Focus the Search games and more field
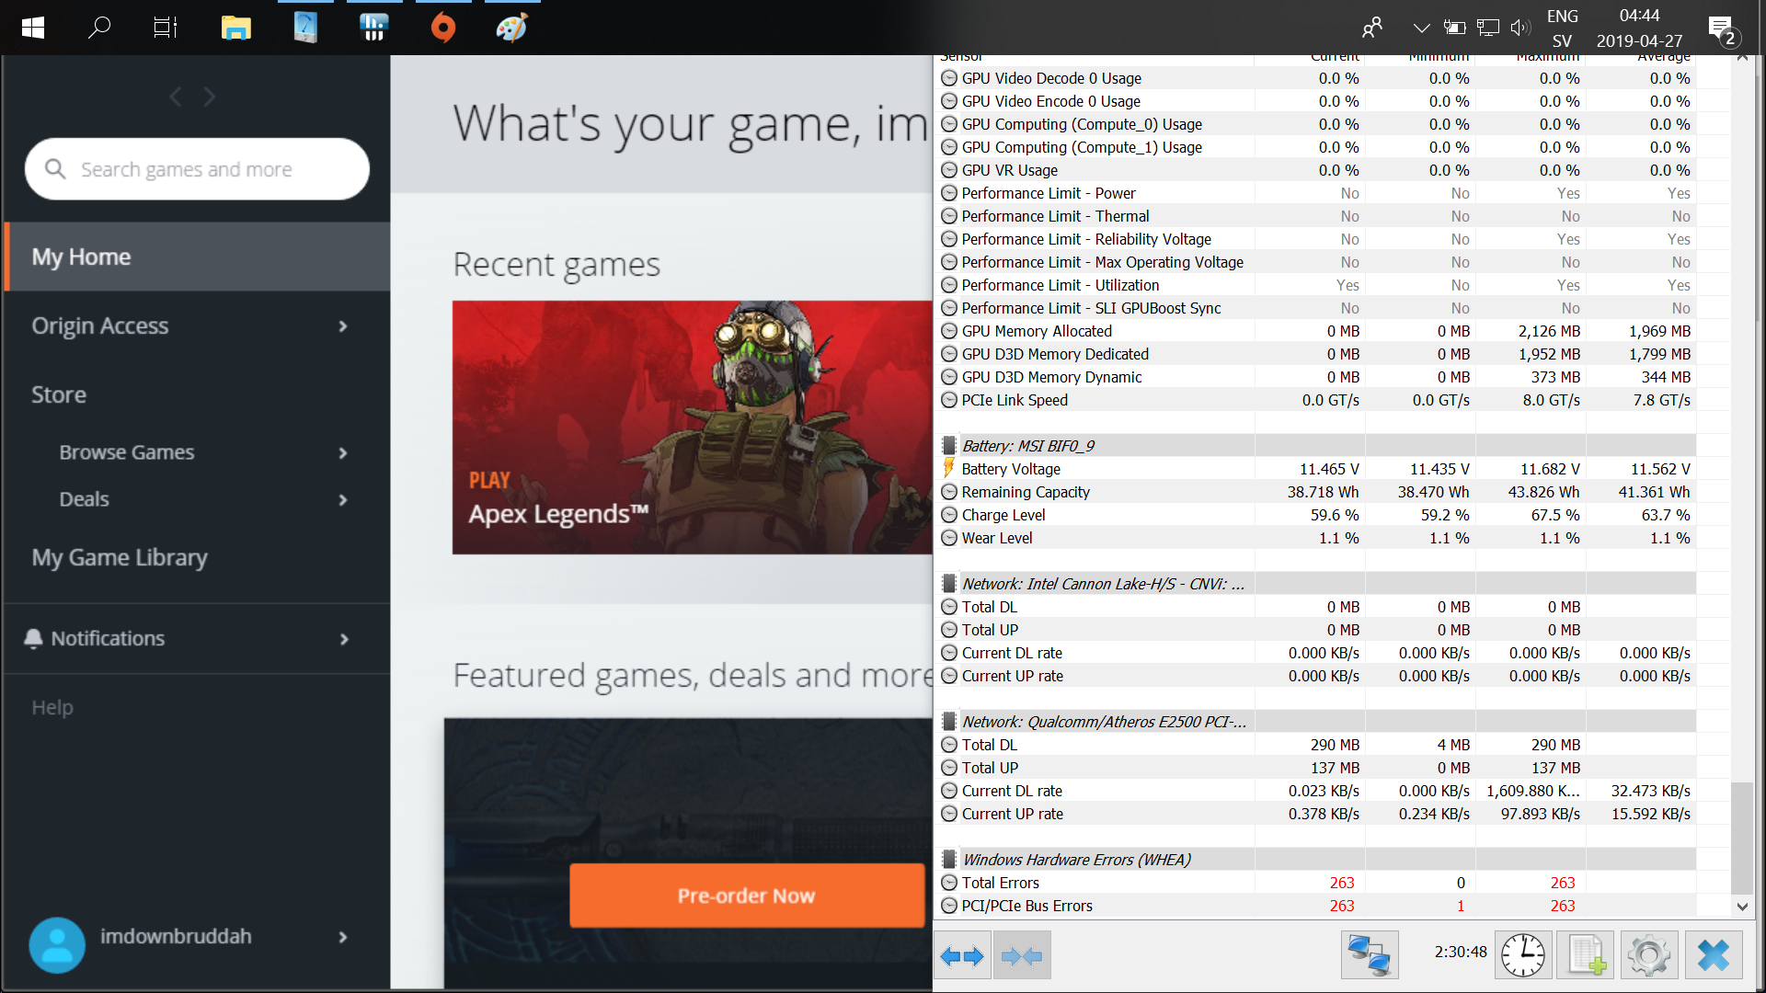This screenshot has height=993, width=1766. [x=197, y=169]
